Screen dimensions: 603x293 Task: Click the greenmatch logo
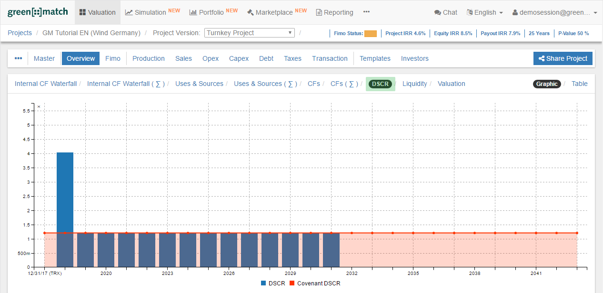pyautogui.click(x=38, y=12)
